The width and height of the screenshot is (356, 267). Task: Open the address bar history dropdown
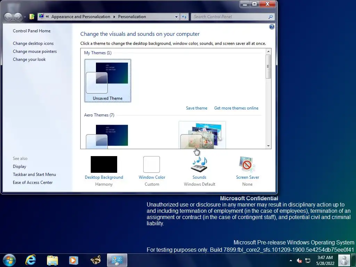pyautogui.click(x=176, y=17)
